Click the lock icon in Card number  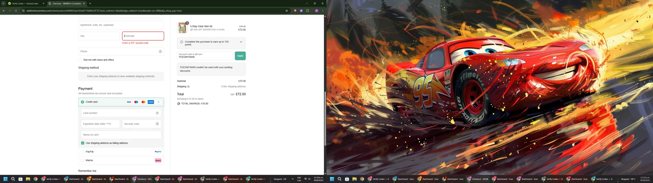point(157,113)
